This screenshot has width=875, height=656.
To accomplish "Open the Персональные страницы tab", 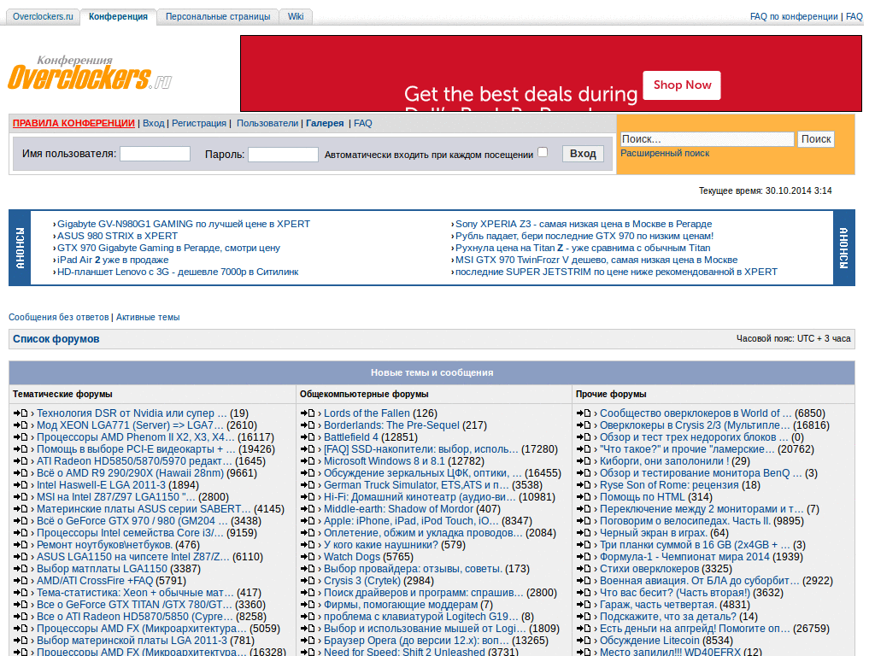I will [218, 17].
